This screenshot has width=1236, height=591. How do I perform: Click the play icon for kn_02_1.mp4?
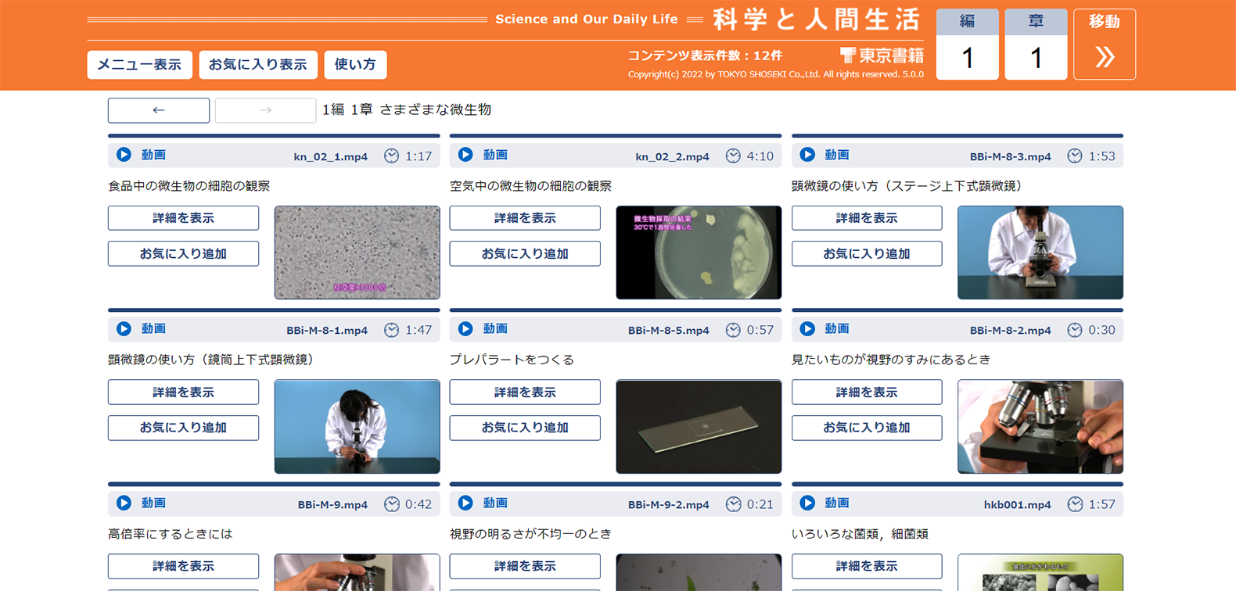pos(124,155)
